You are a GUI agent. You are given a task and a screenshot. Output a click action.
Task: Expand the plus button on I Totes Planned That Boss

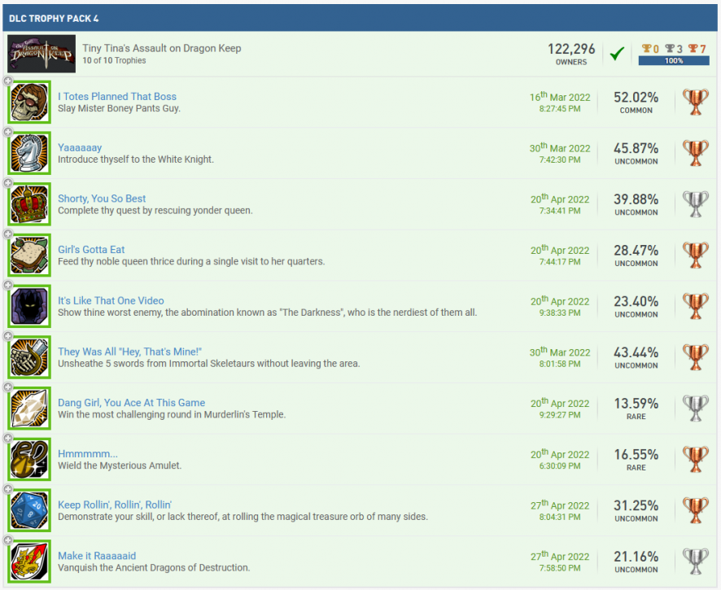click(x=8, y=81)
